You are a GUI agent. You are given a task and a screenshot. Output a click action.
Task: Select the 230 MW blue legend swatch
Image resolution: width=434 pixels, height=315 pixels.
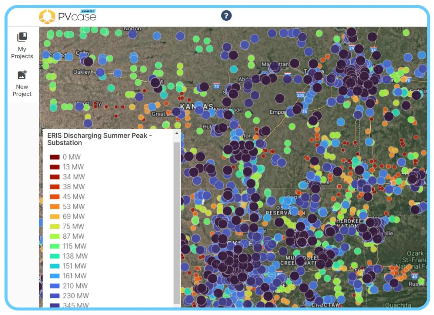point(55,296)
